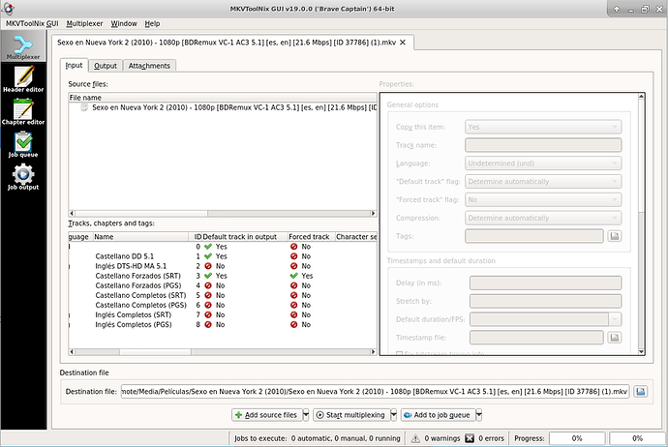
Task: Click Add to job queue button
Action: (x=438, y=415)
